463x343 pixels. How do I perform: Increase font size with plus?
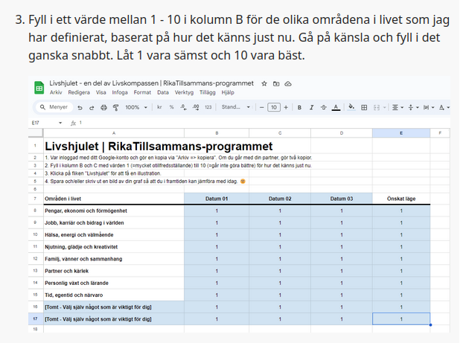pyautogui.click(x=286, y=107)
